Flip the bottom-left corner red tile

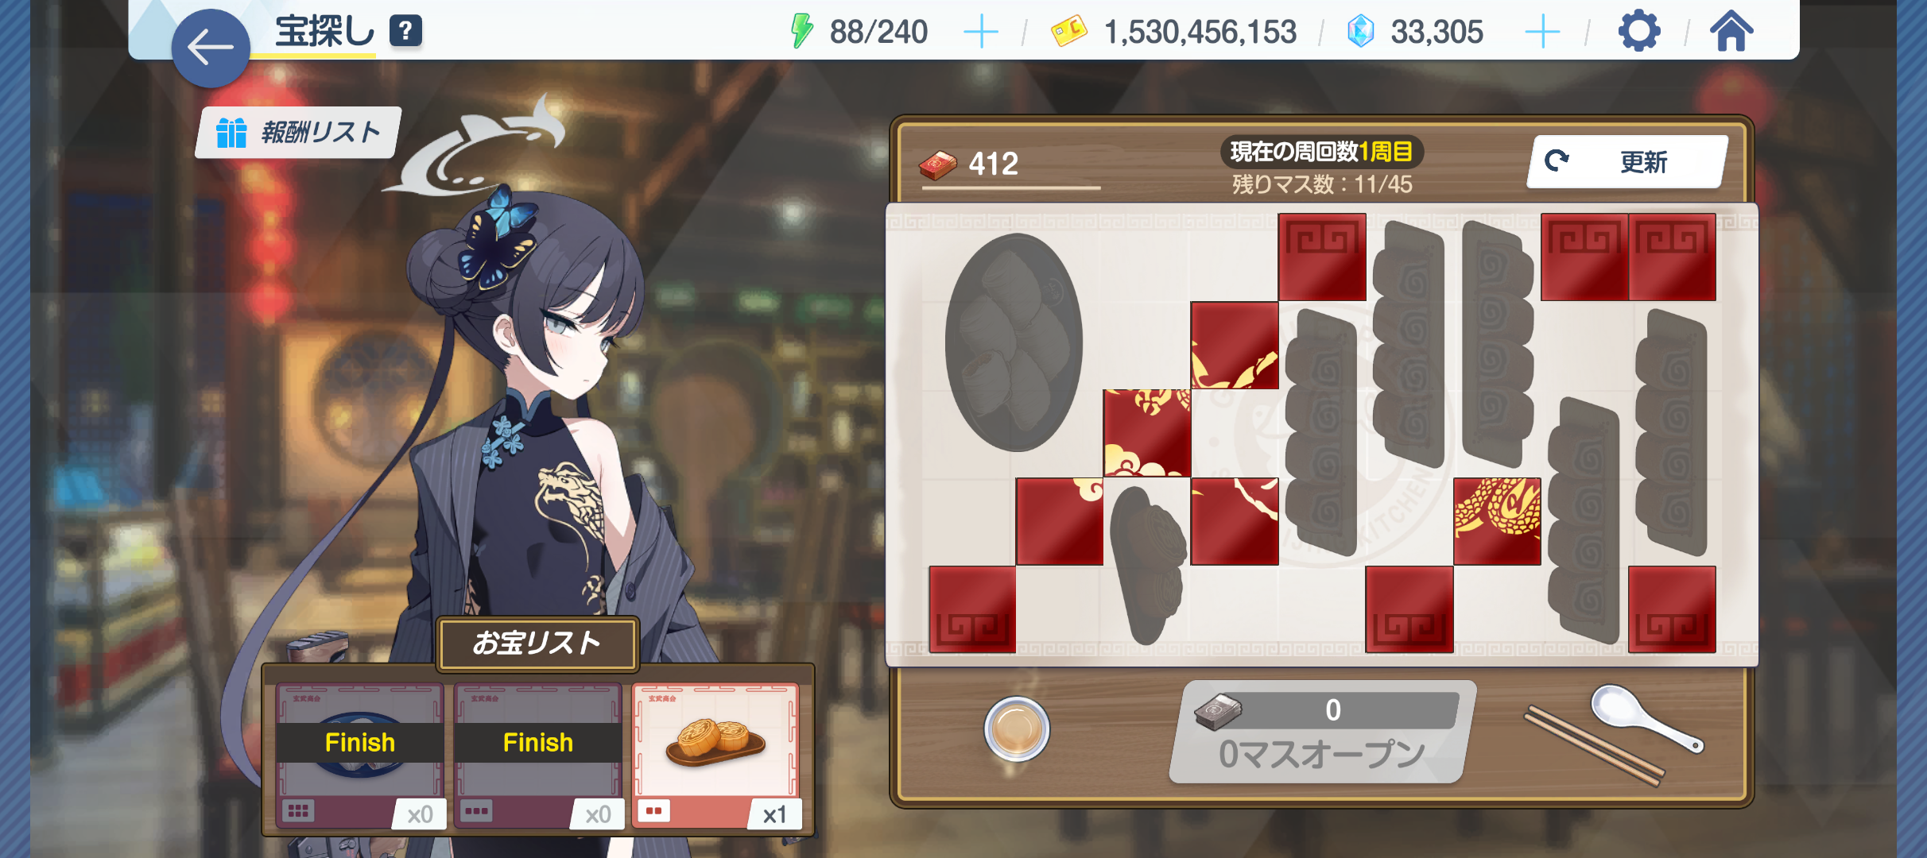pyautogui.click(x=972, y=609)
